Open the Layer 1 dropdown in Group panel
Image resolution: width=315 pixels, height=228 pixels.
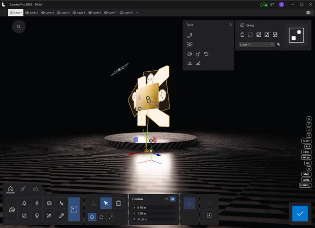point(257,44)
